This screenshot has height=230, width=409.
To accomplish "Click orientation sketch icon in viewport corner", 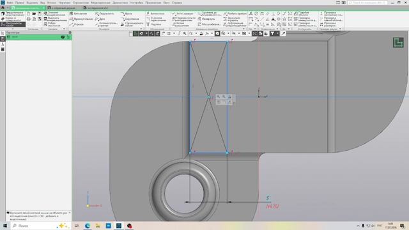I will click(398, 42).
